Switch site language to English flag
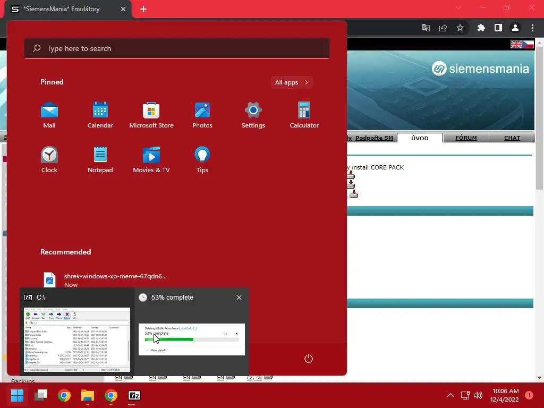Image resolution: width=544 pixels, height=408 pixels. coord(516,45)
